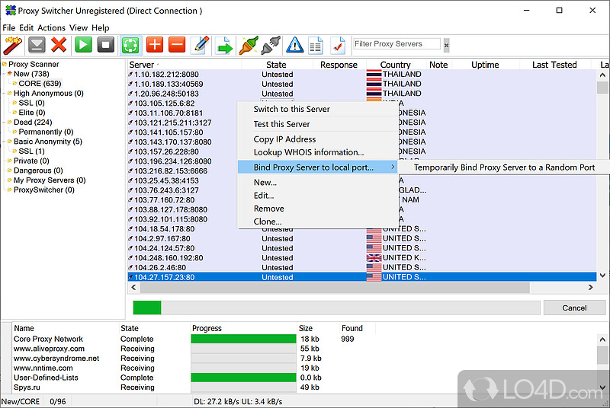Add a proxy with red plus icon

(x=154, y=45)
